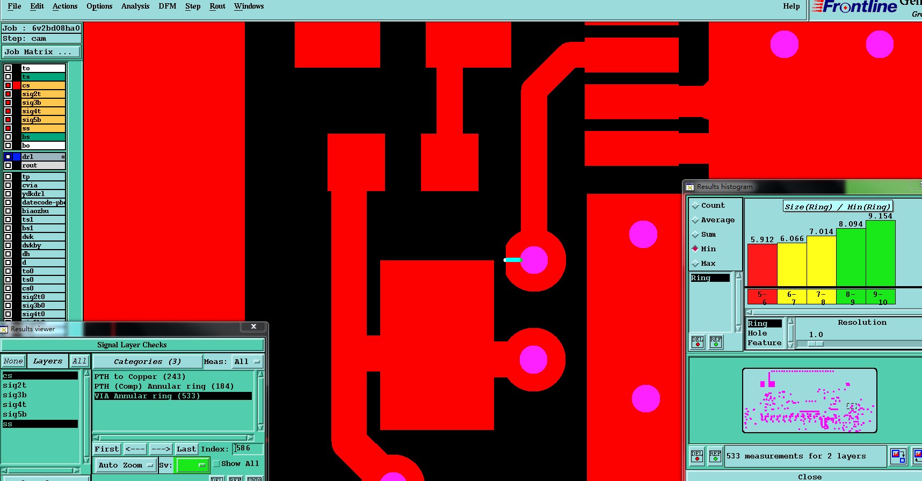The image size is (922, 481).
Task: Click right arrow of Categories horizontal scrollbar
Action: [250, 438]
